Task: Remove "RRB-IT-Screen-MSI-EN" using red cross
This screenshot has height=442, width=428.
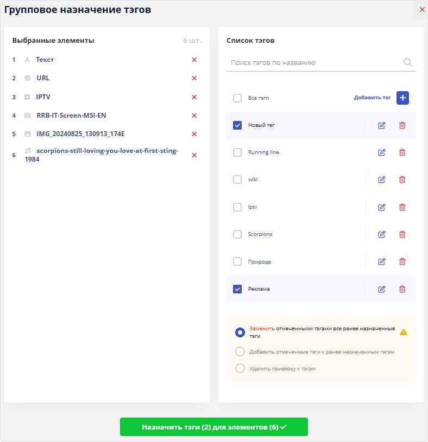Action: click(194, 116)
